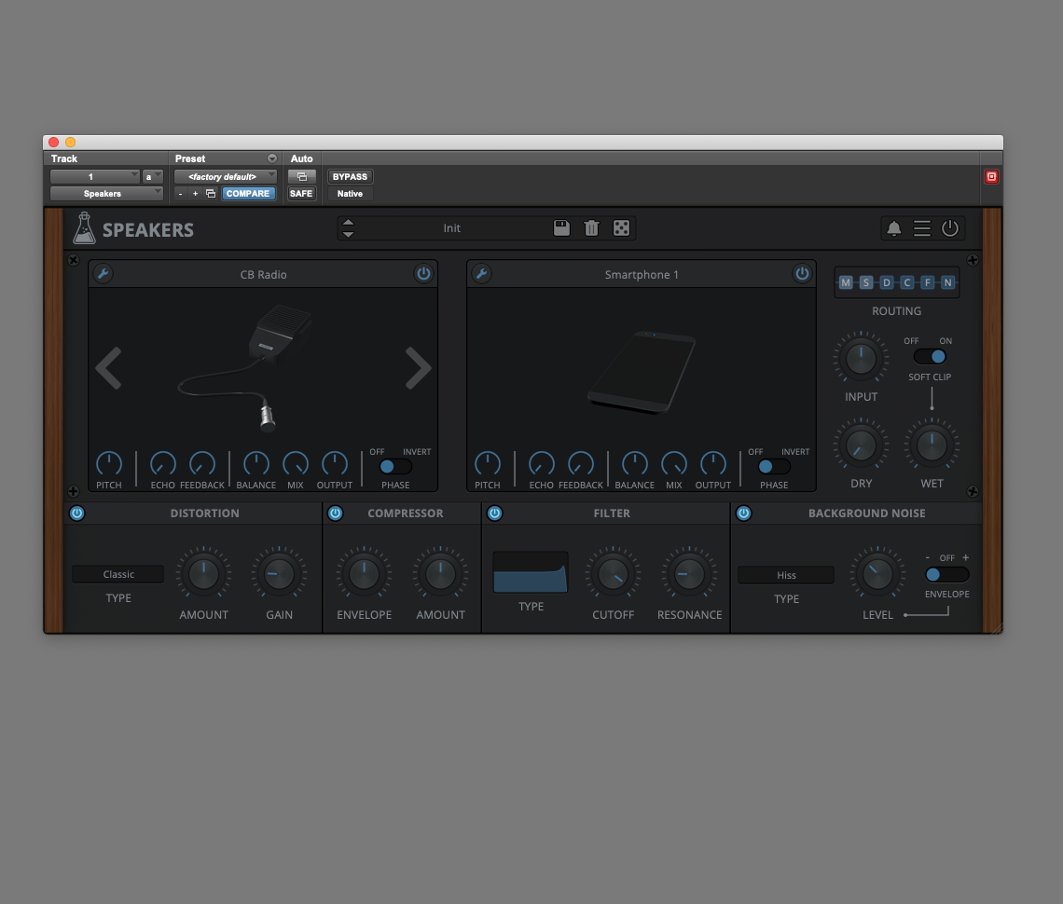
Task: Open notifications via the bell icon
Action: pyautogui.click(x=892, y=227)
